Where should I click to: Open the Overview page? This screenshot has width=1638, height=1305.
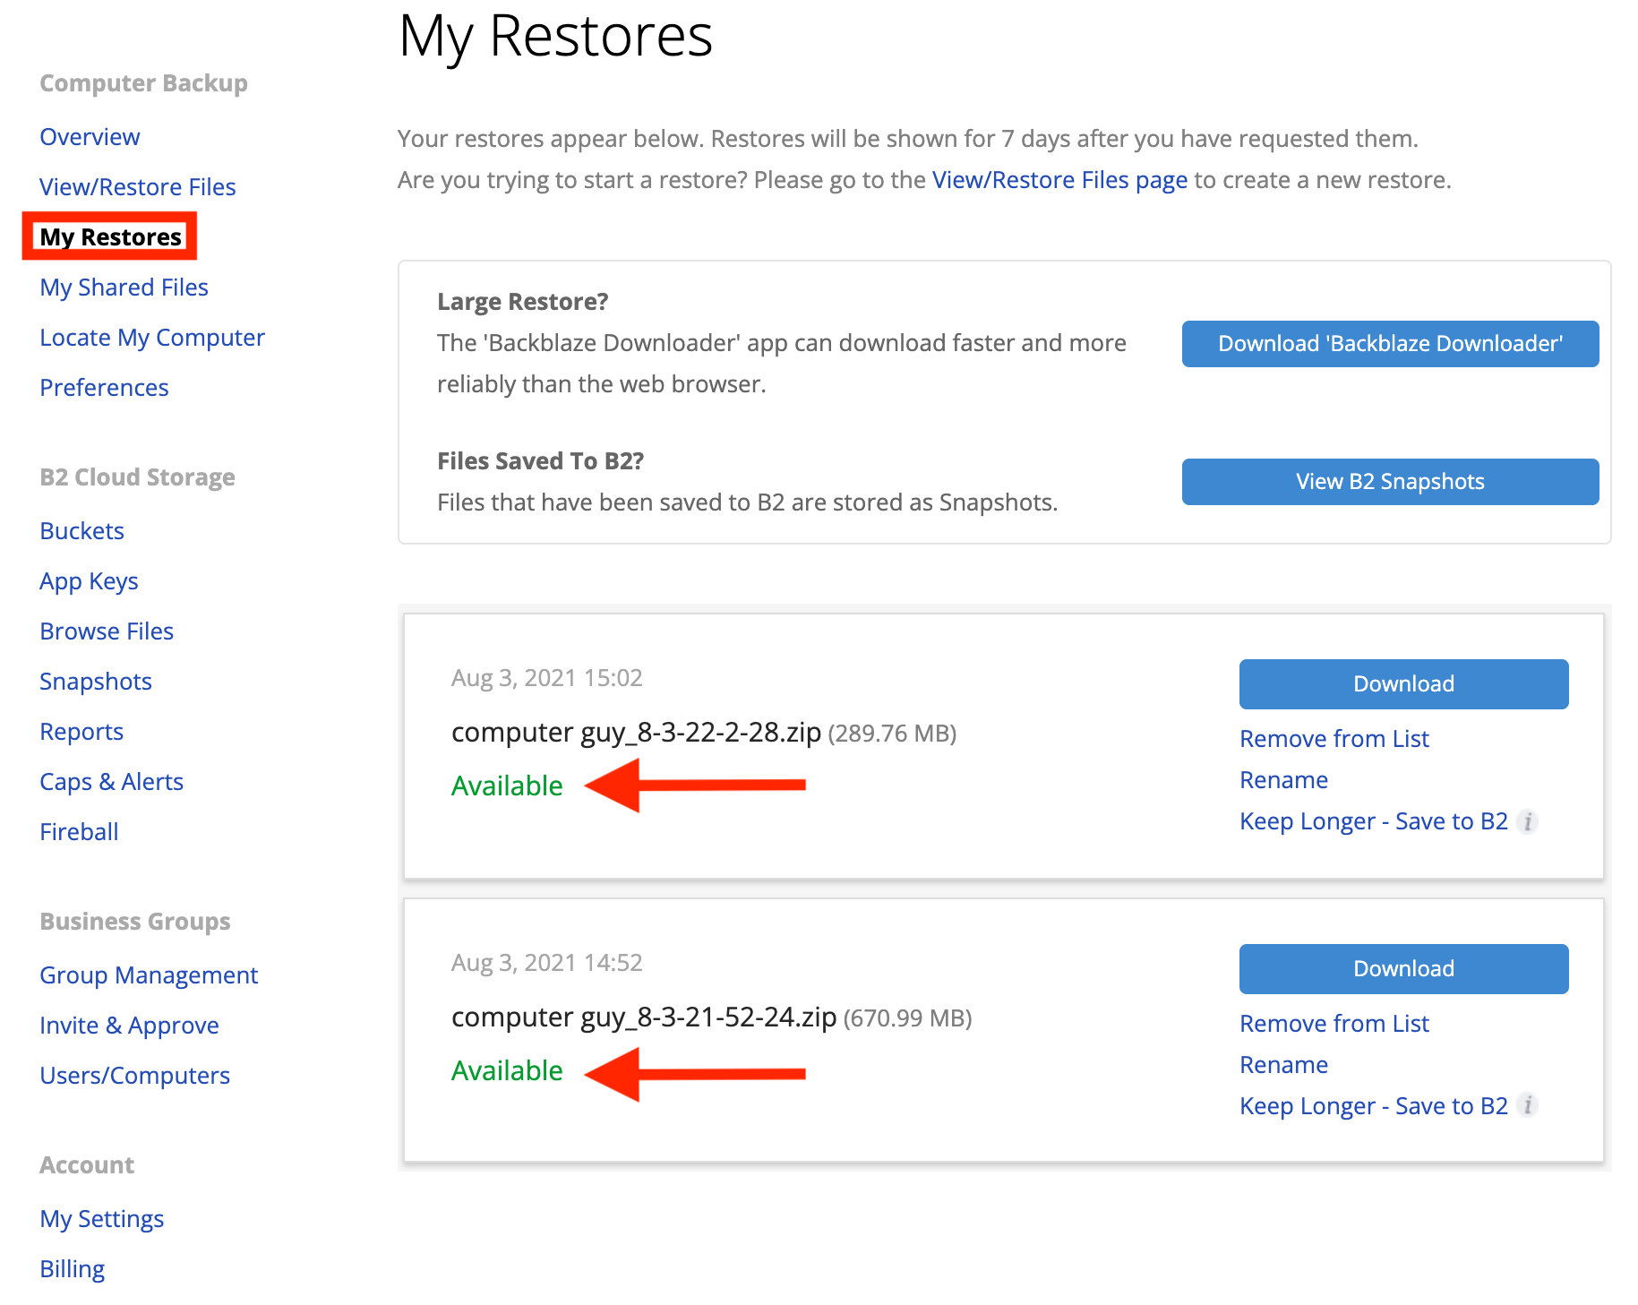pos(90,137)
